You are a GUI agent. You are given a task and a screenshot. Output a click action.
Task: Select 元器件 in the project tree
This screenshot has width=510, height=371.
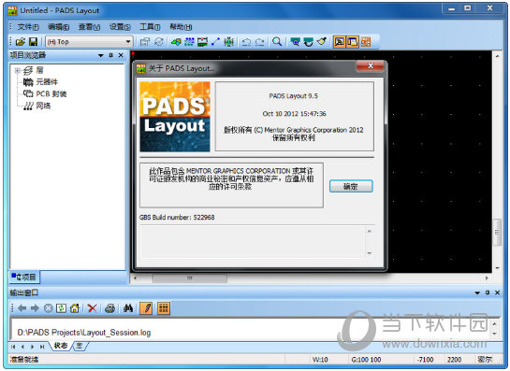point(47,82)
